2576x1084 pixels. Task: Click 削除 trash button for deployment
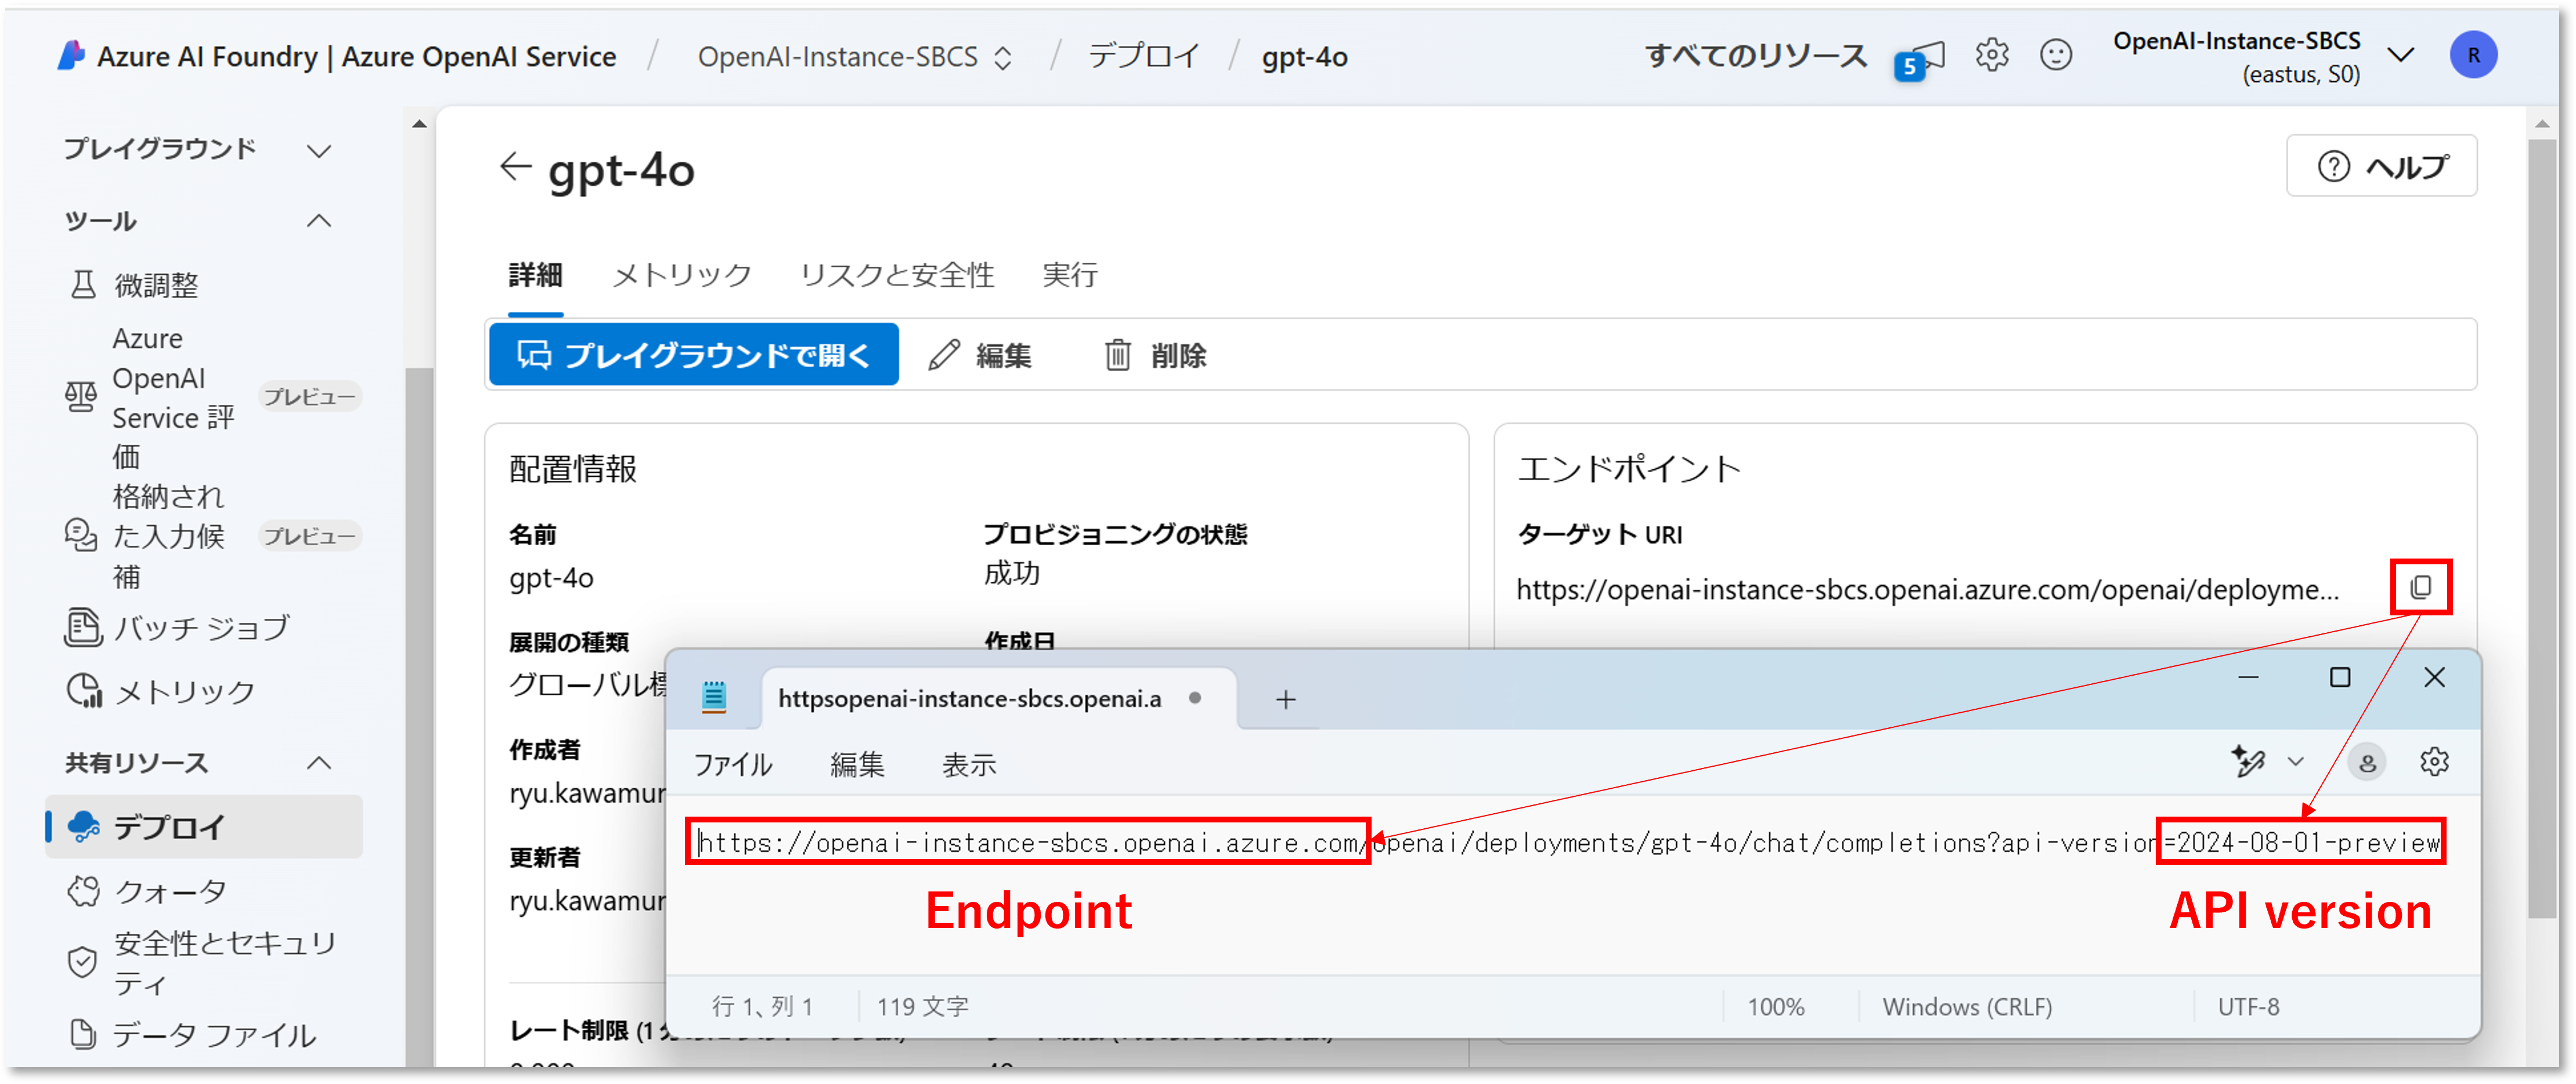tap(1155, 355)
